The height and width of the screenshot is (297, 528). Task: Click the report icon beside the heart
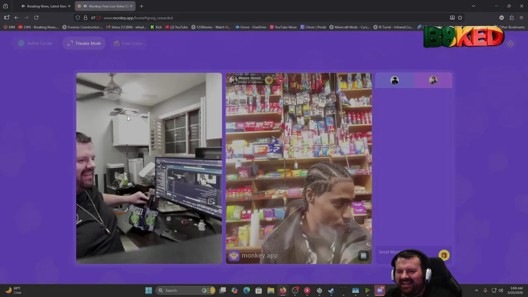click(280, 80)
